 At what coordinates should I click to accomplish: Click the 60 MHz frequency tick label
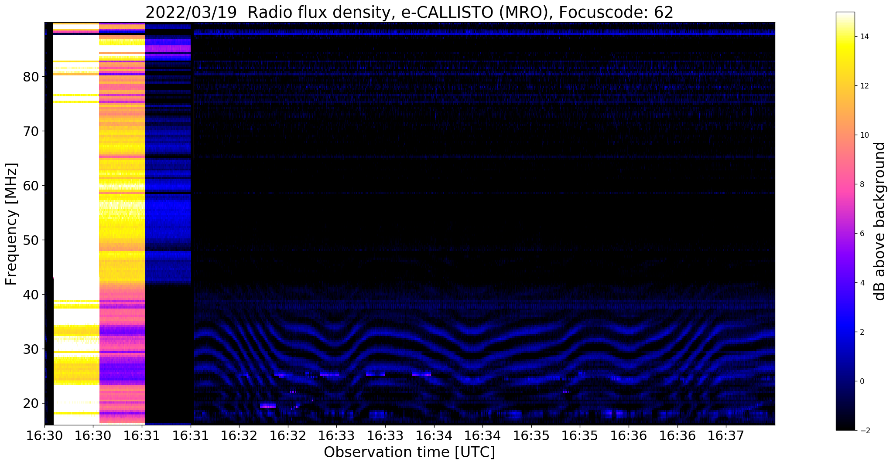31,186
